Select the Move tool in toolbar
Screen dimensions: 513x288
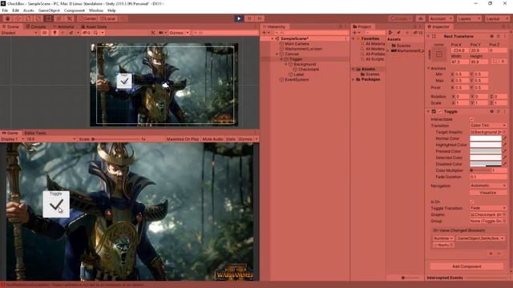(18, 18)
